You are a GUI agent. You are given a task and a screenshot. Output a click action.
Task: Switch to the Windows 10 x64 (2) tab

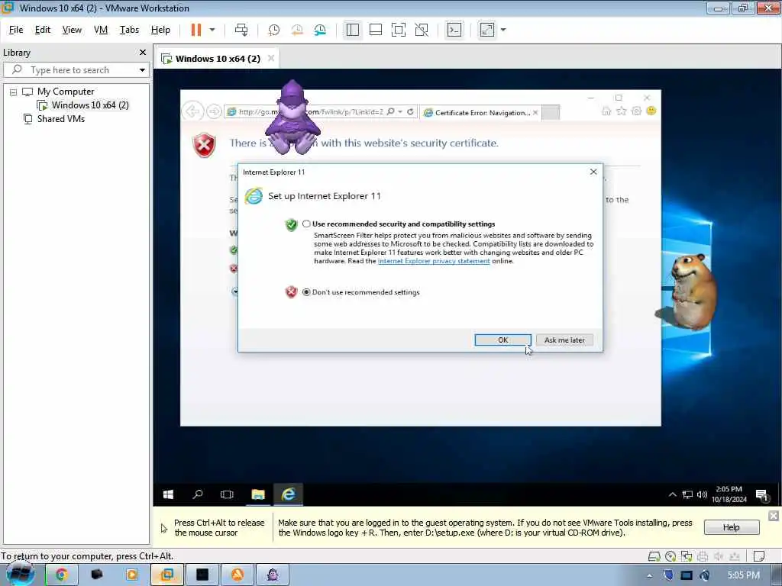[218, 59]
